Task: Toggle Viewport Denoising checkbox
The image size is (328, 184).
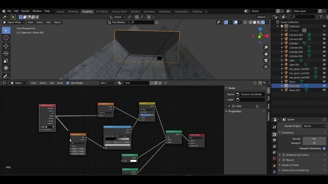Action: click(x=324, y=149)
